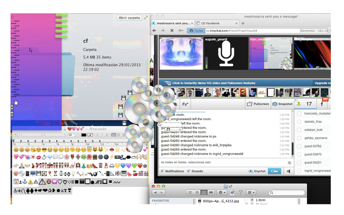The image size is (344, 215).
Task: Open the Finder arrange-by dropdown
Action: (x=251, y=192)
